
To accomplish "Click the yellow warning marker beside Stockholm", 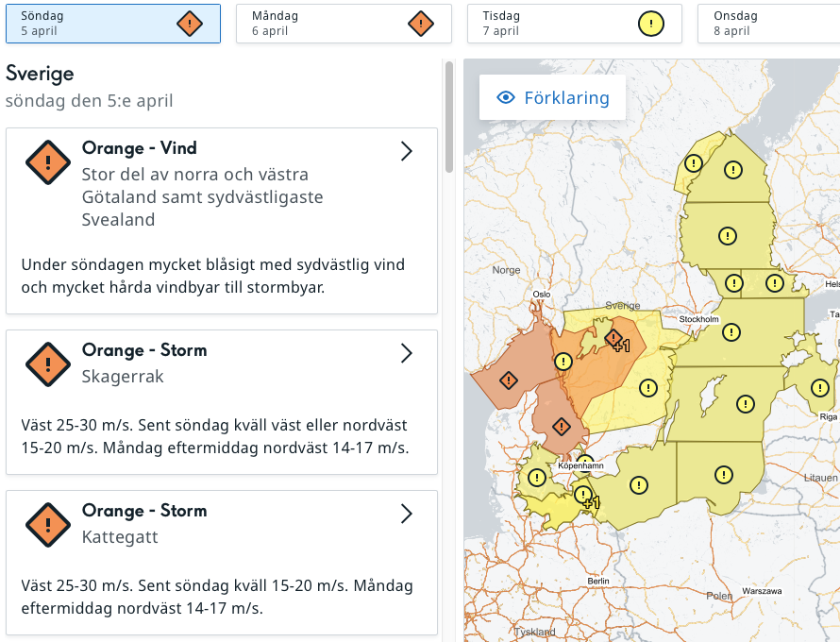I will [731, 332].
